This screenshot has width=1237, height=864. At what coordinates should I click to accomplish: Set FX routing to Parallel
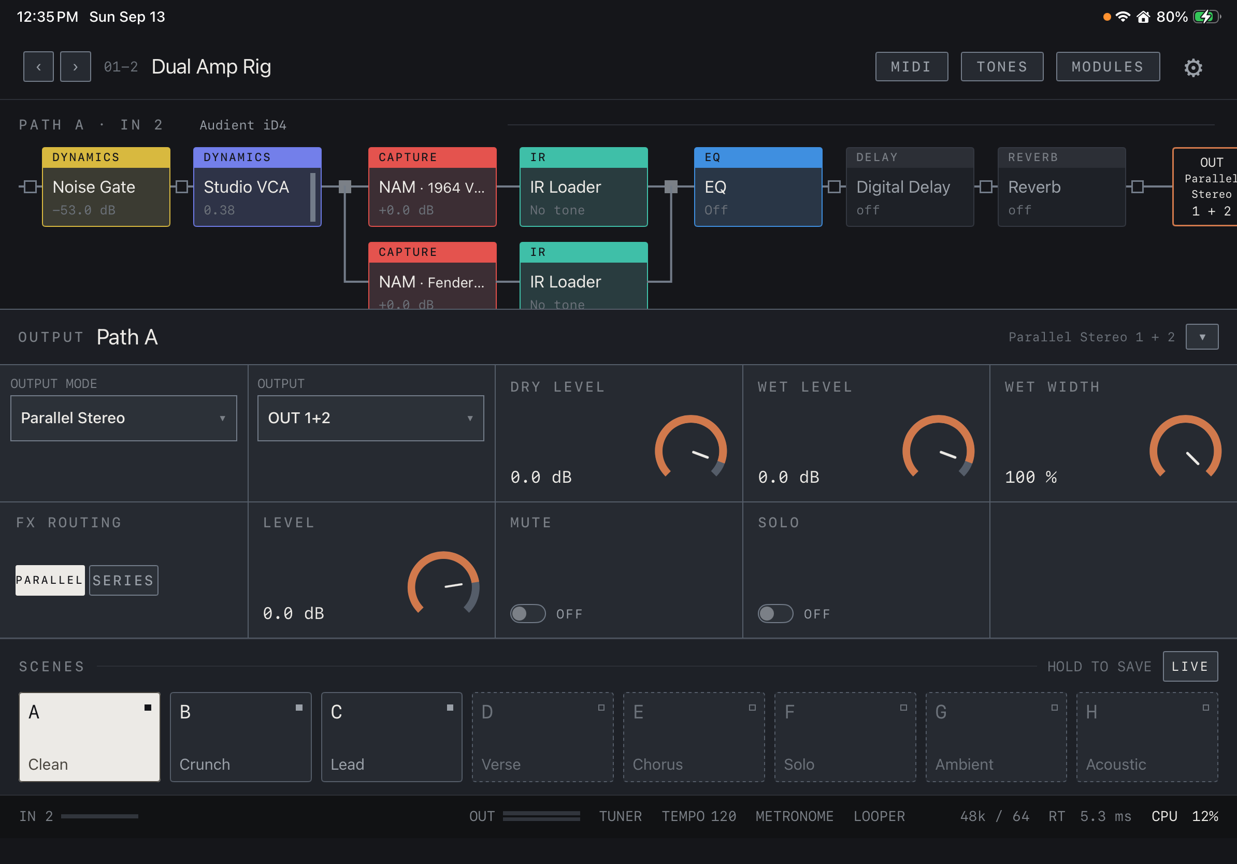pyautogui.click(x=50, y=580)
